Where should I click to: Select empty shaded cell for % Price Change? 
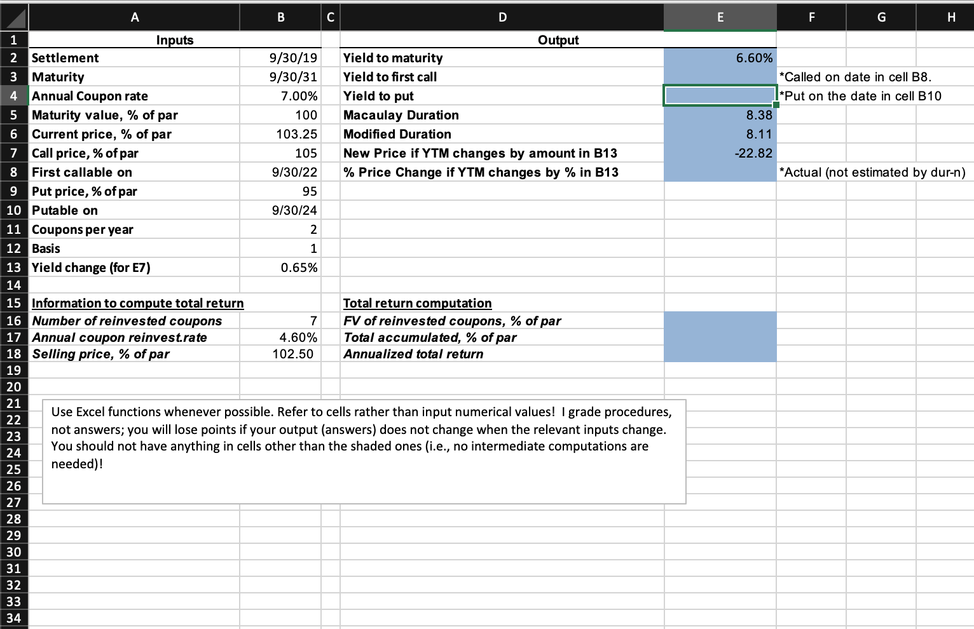tap(720, 172)
